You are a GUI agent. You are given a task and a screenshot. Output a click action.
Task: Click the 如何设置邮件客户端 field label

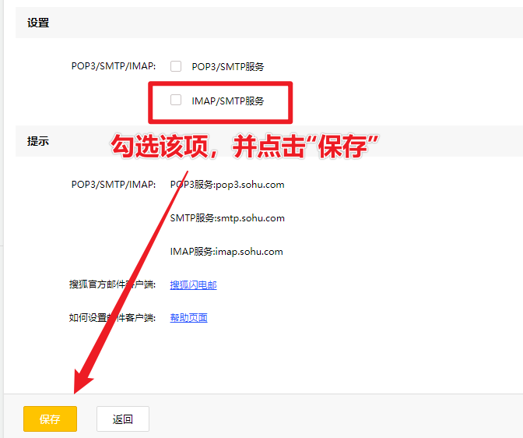click(x=112, y=317)
